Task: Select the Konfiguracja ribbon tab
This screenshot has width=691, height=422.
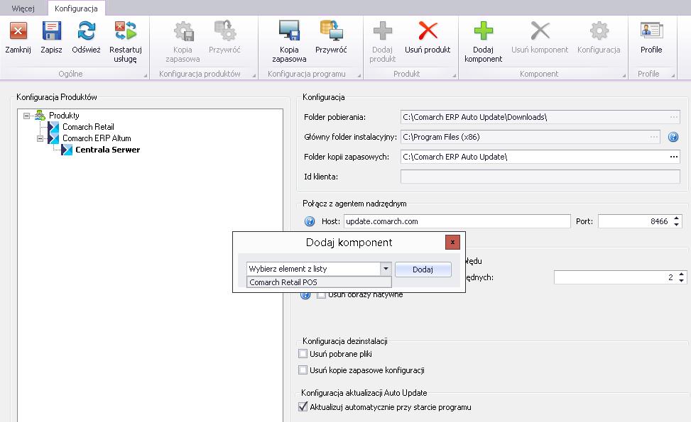Action: click(x=76, y=9)
